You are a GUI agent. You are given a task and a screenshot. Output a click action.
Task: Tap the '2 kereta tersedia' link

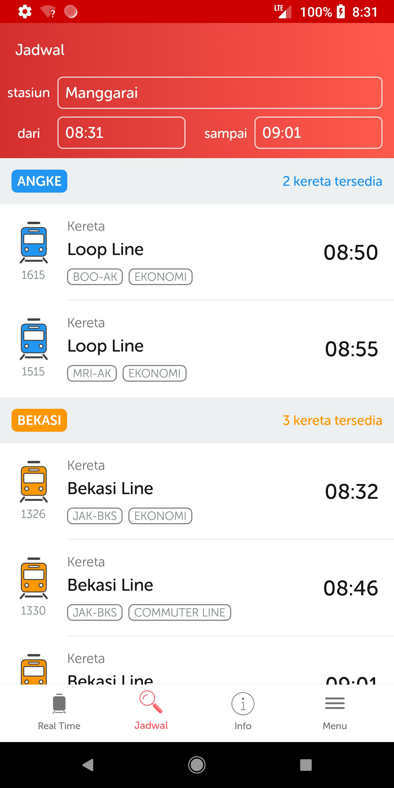332,181
